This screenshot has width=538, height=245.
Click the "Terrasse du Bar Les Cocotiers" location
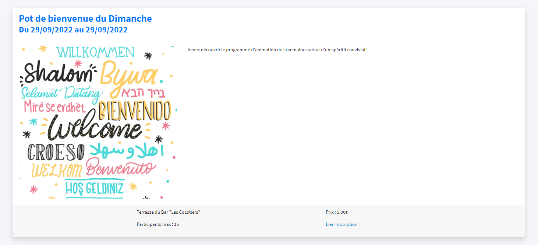click(x=168, y=212)
